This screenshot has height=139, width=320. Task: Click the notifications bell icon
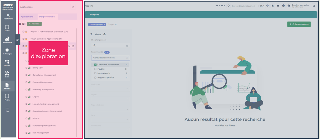click(x=273, y=6)
